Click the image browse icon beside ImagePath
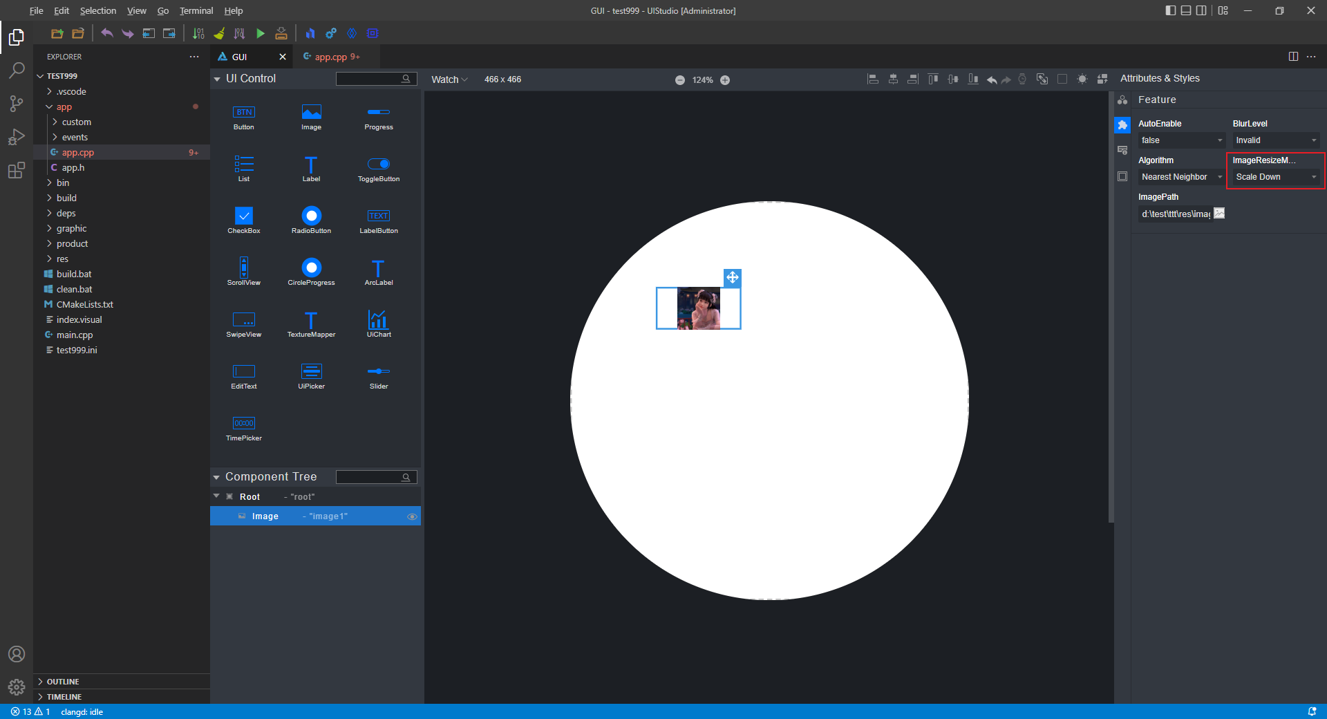The width and height of the screenshot is (1327, 719). point(1219,214)
